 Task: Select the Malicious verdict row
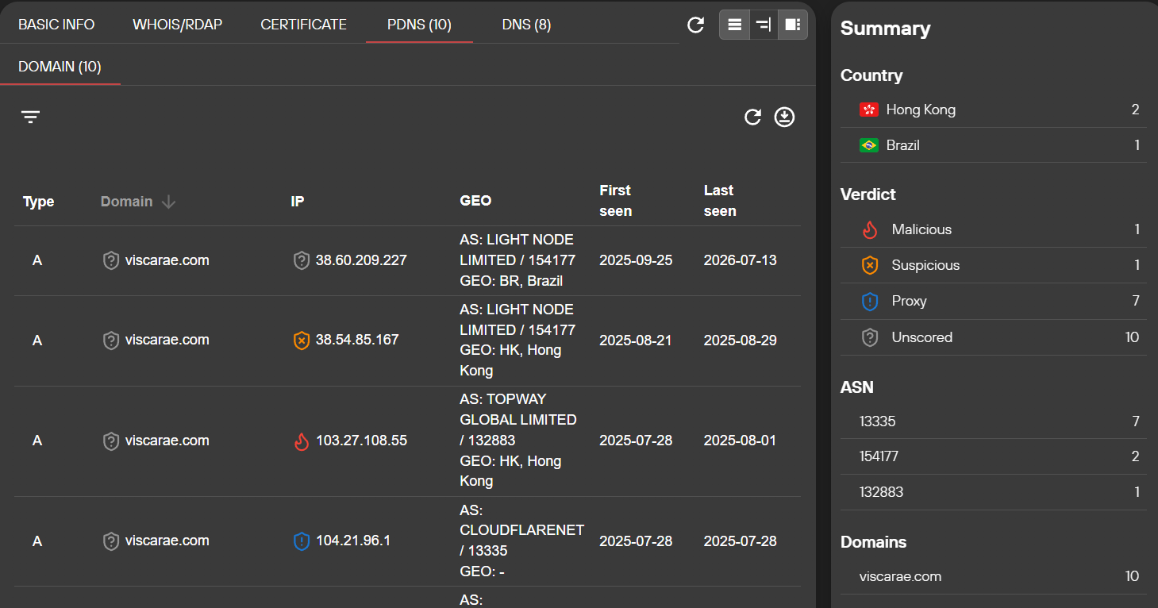click(994, 229)
